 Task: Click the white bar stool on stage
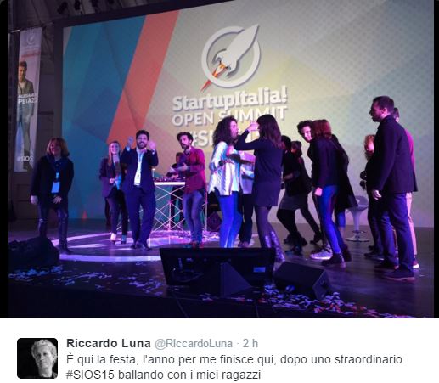coord(357,220)
